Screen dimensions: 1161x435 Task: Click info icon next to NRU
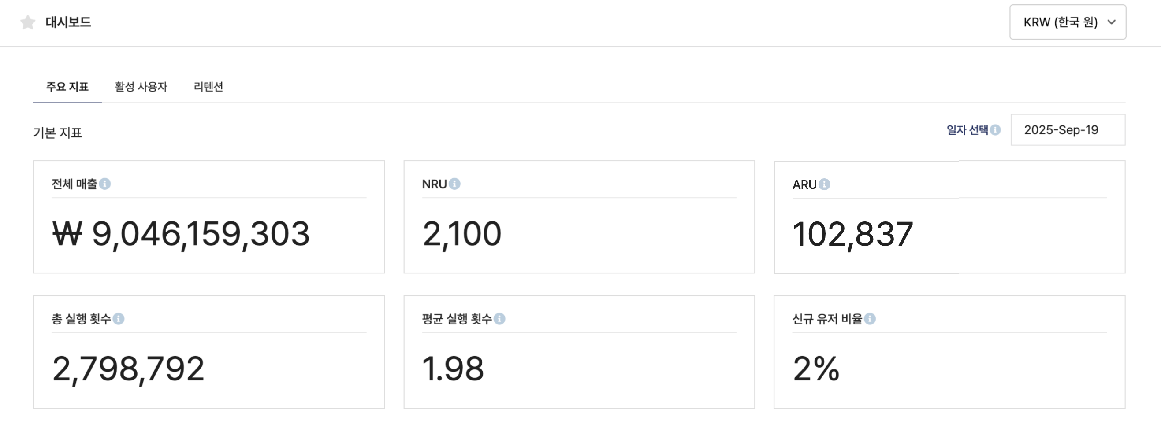(x=455, y=184)
